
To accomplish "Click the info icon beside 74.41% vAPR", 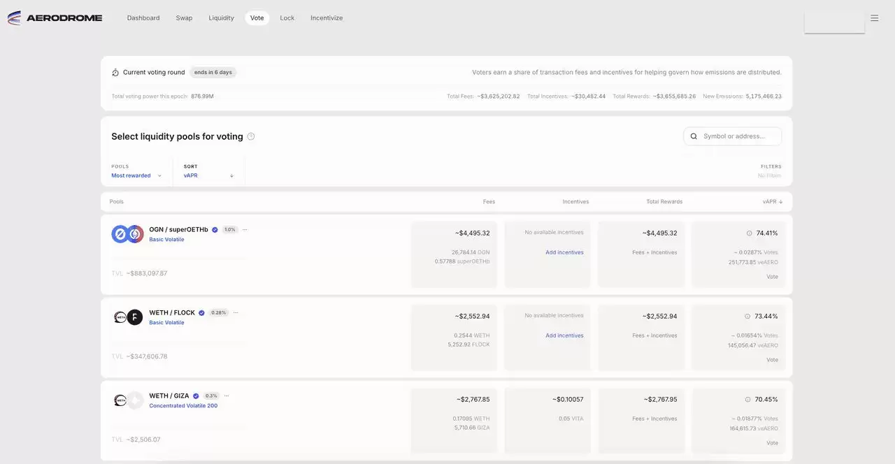I will click(x=749, y=233).
